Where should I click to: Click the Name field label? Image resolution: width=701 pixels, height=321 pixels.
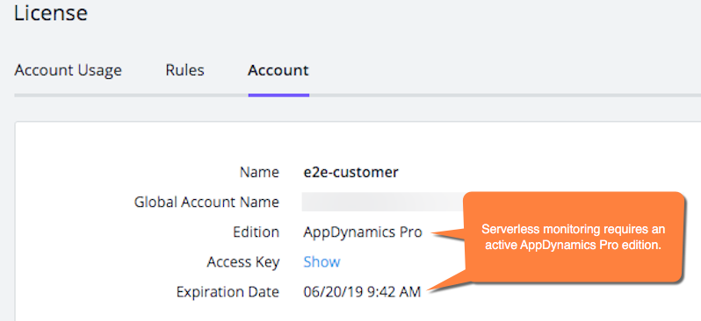pyautogui.click(x=259, y=172)
